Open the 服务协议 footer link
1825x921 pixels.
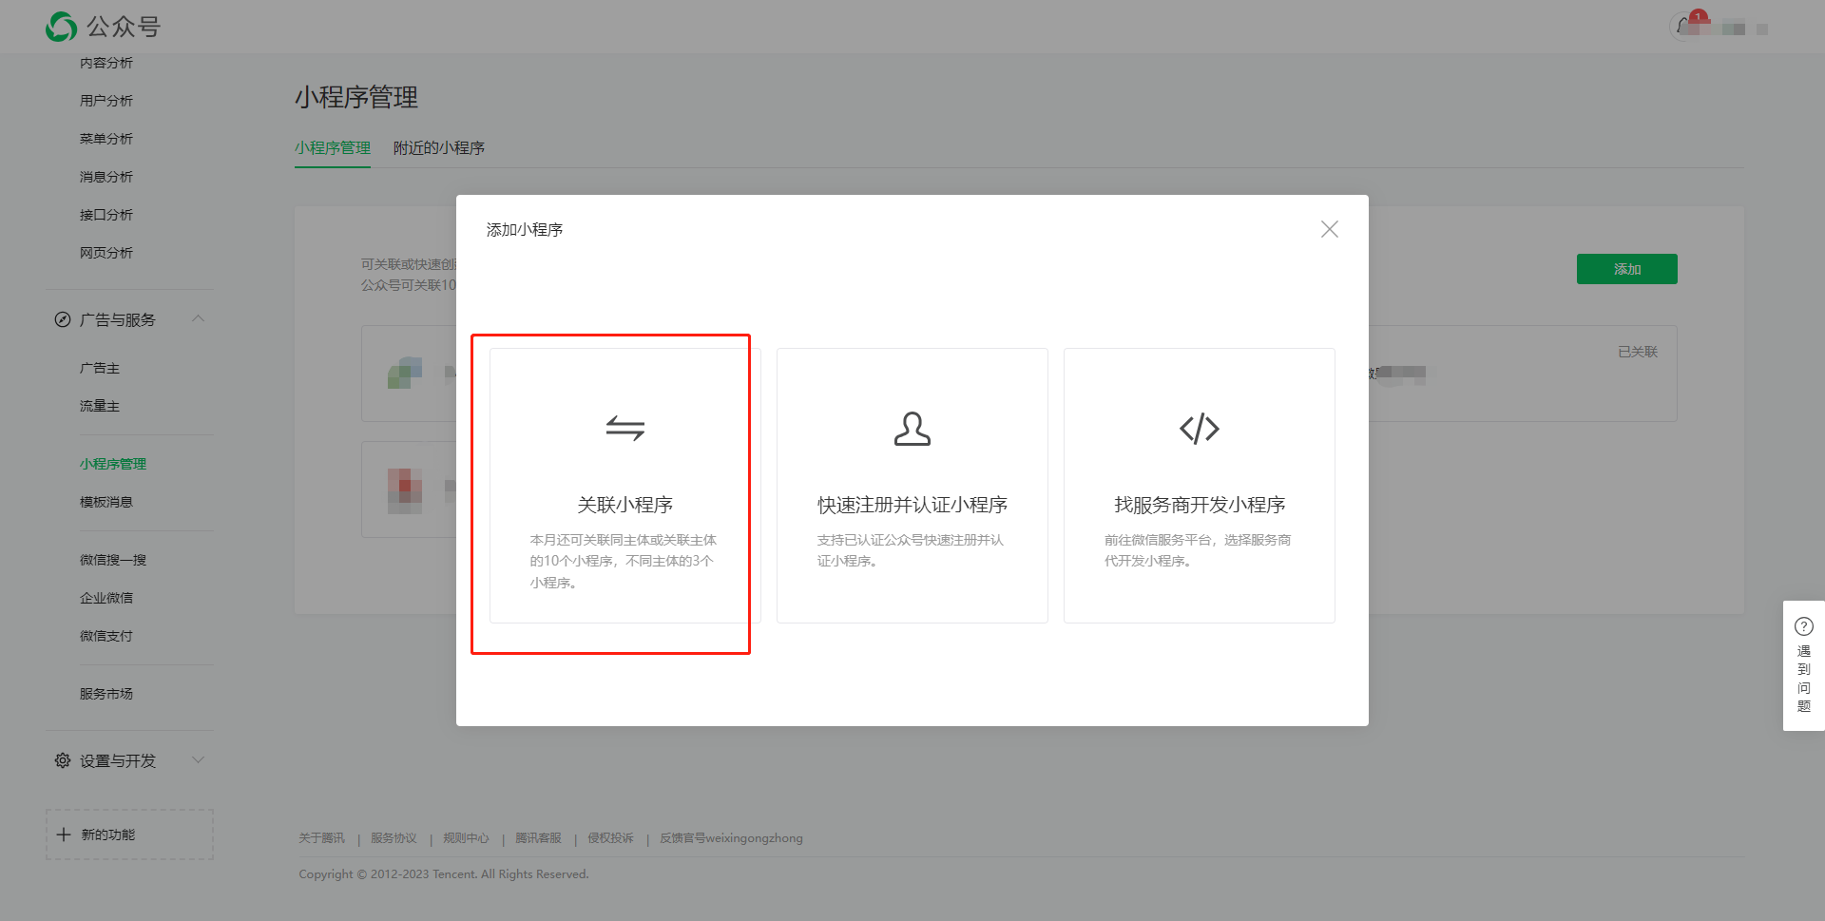pyautogui.click(x=394, y=838)
